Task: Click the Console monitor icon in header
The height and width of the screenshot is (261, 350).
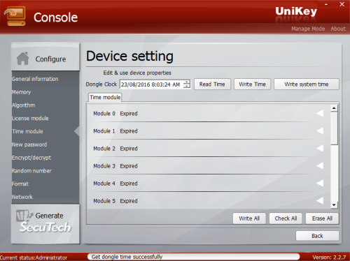Action: click(x=15, y=16)
